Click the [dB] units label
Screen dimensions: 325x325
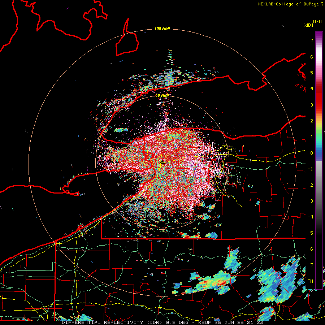point(308,25)
